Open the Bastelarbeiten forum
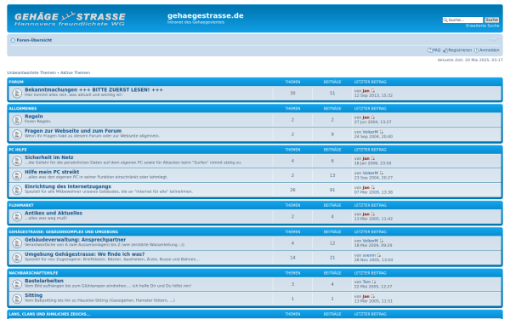This screenshot has width=510, height=319. point(44,281)
